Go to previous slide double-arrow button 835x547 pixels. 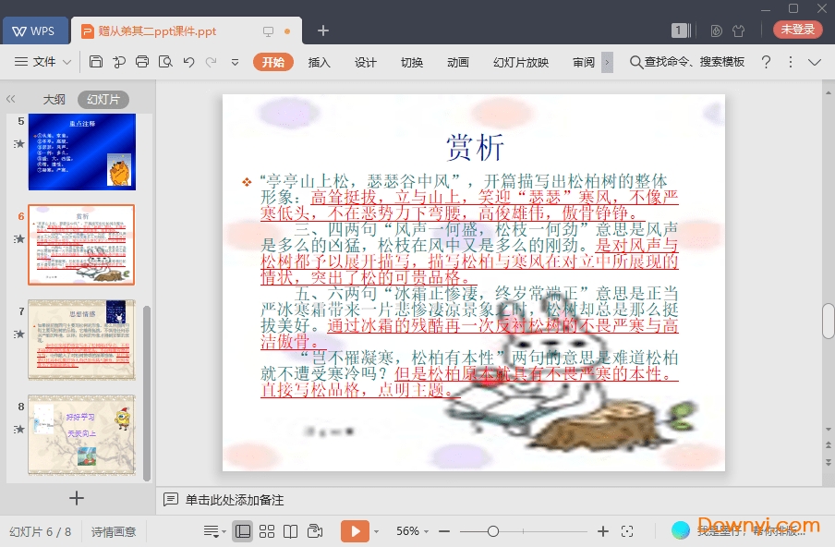tap(829, 445)
